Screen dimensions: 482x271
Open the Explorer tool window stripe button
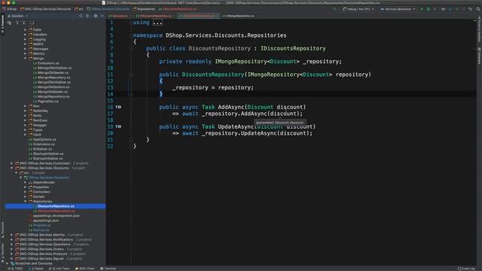2,24
